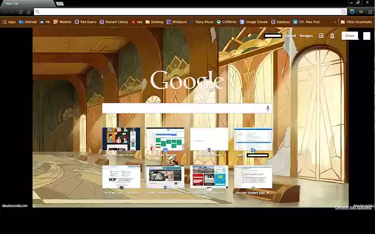Screen dimensions: 375x234
Task: Open a new tab with the tab button
Action: tap(60, 4)
